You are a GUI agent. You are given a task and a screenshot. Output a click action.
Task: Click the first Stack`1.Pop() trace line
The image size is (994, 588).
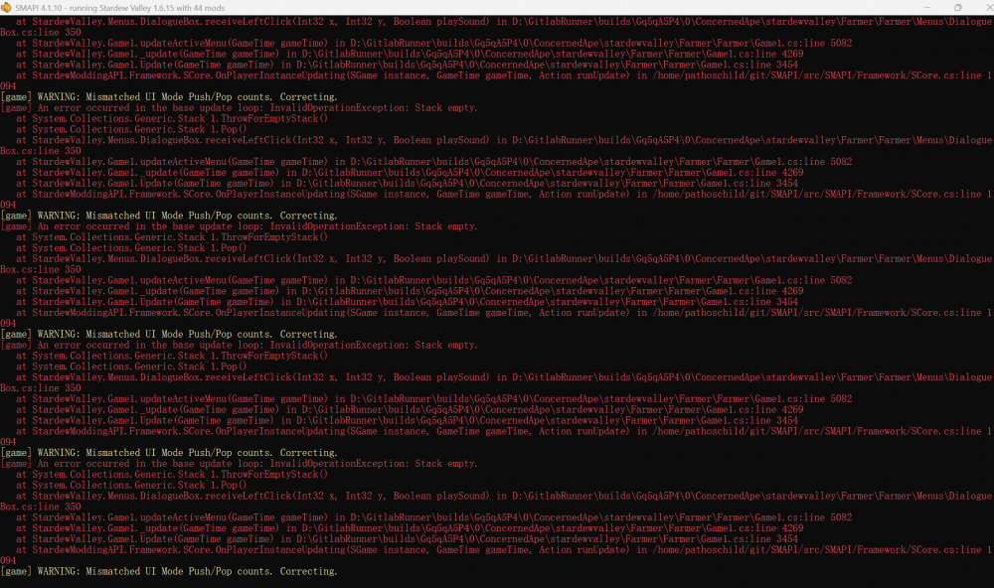pos(139,129)
